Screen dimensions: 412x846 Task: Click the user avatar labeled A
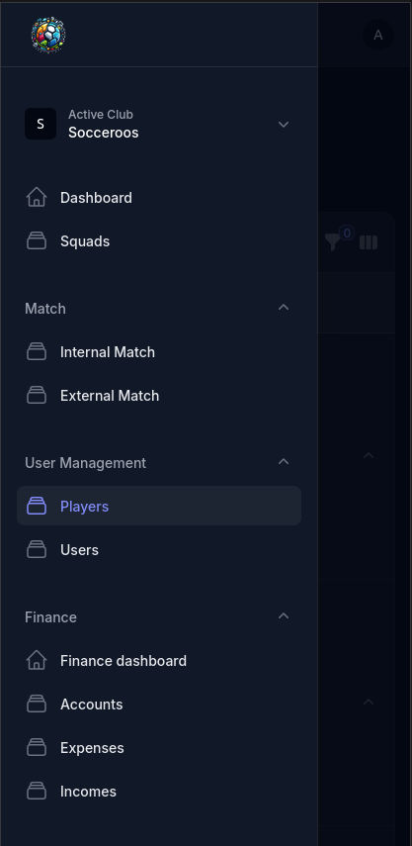(x=378, y=35)
